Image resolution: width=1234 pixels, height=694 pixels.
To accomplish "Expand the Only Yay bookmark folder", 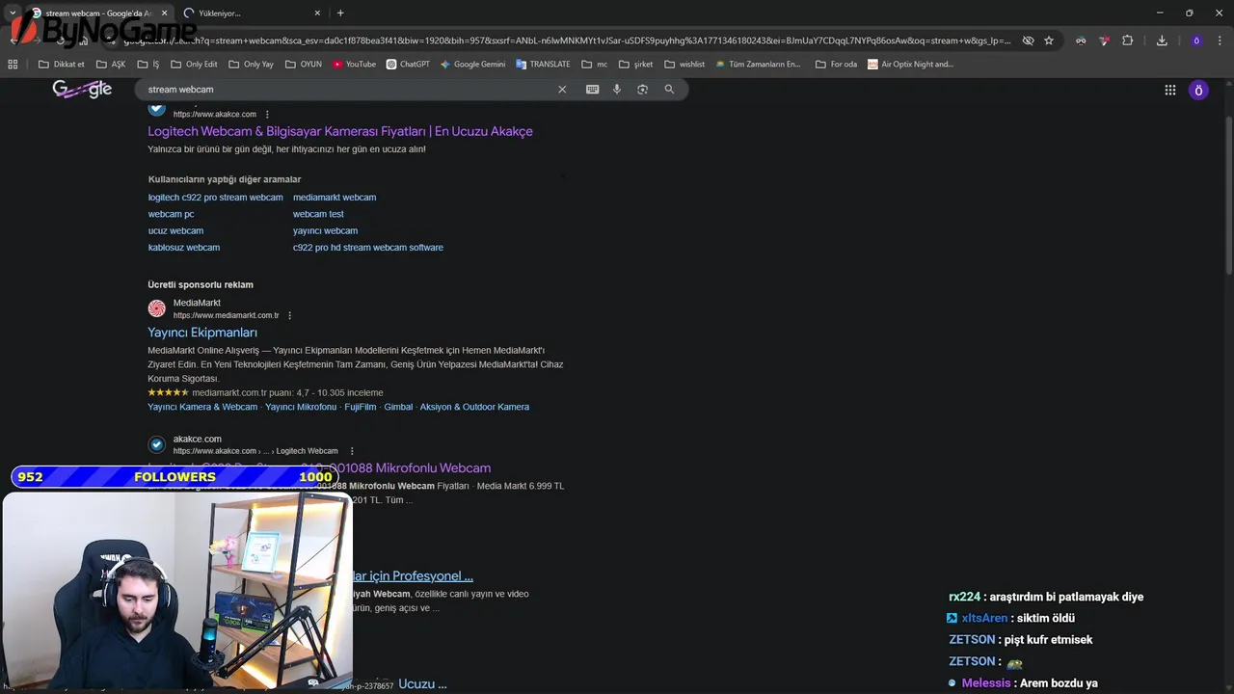I will pyautogui.click(x=252, y=65).
